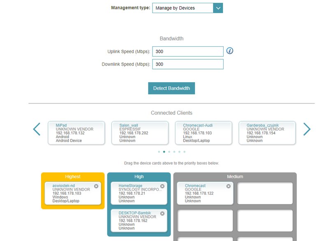This screenshot has width=333, height=241.
Task: Select the Garderoba_czujnik device card
Action: [267, 133]
